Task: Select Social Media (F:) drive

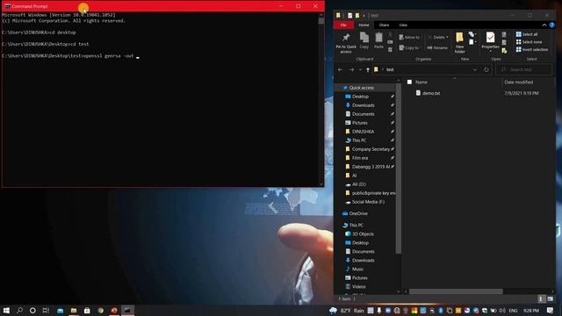Action: [368, 202]
